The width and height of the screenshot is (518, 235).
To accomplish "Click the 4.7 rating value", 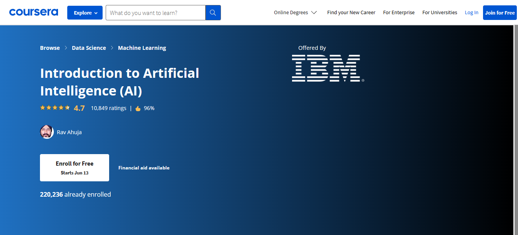I will pos(79,108).
